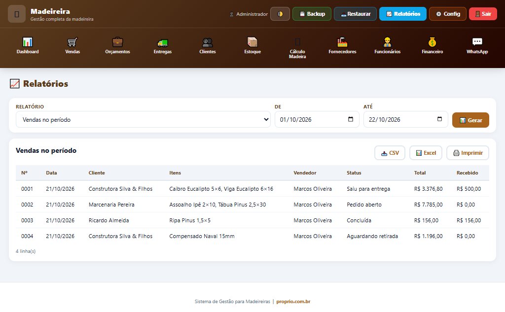Click the Administrador user icon

(231, 14)
